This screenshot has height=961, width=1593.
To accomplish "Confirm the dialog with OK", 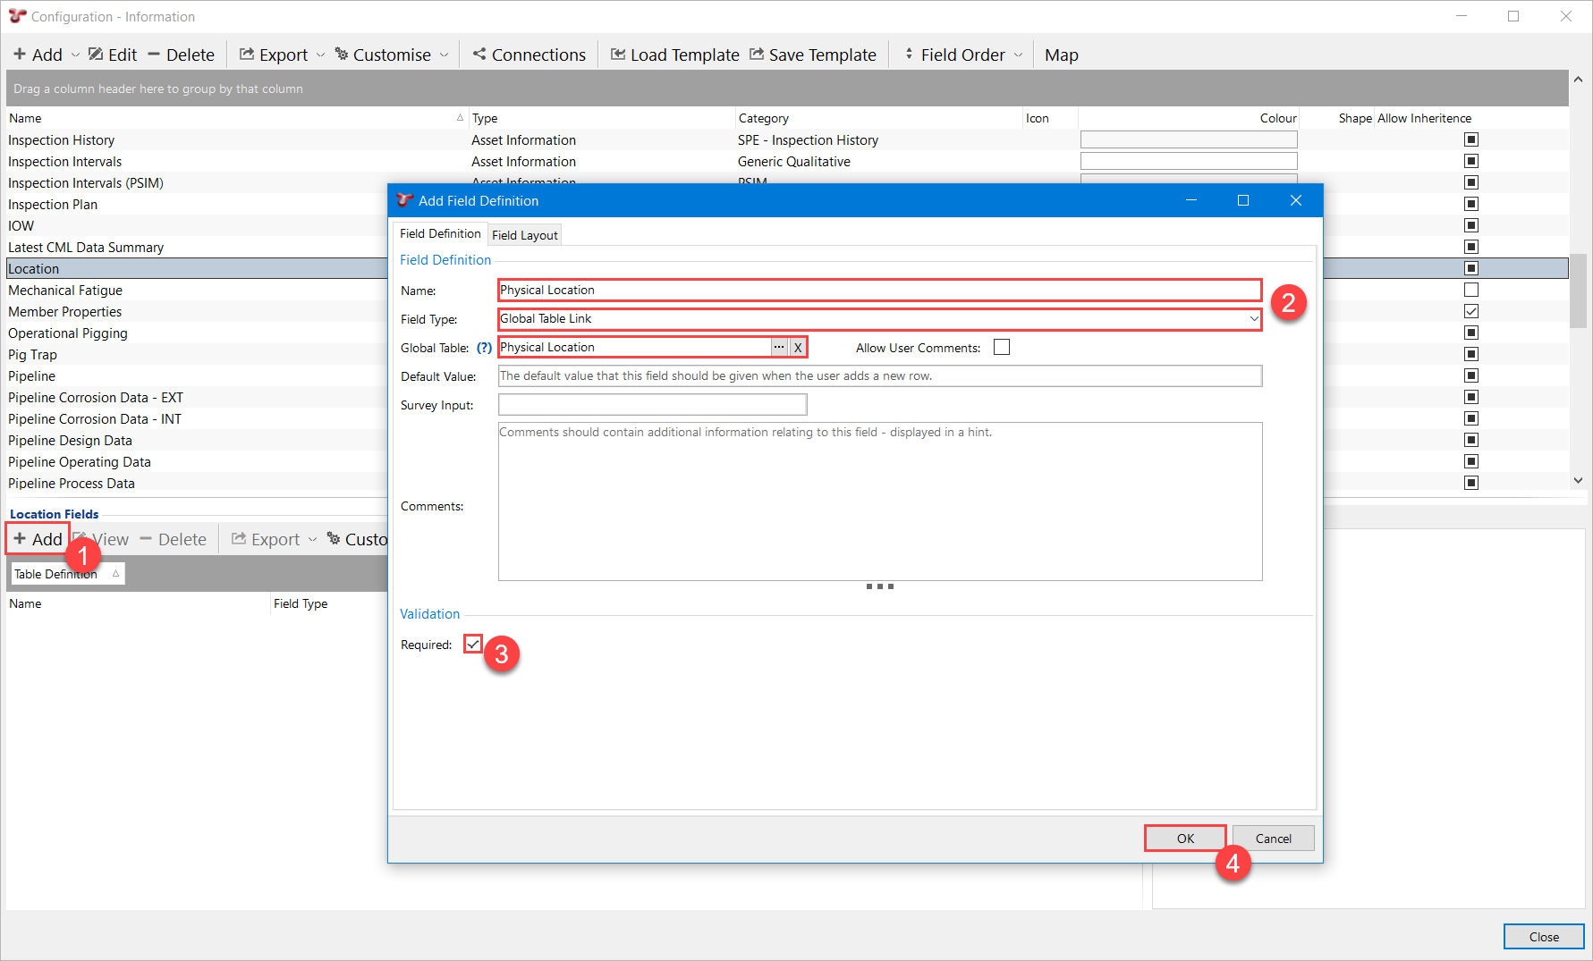I will click(1185, 838).
